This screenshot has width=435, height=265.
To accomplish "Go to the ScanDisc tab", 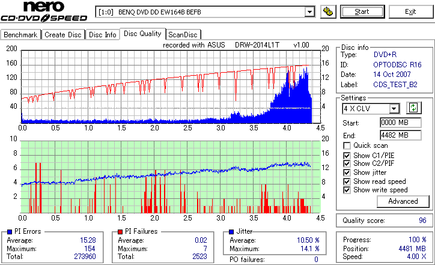I will click(x=183, y=35).
